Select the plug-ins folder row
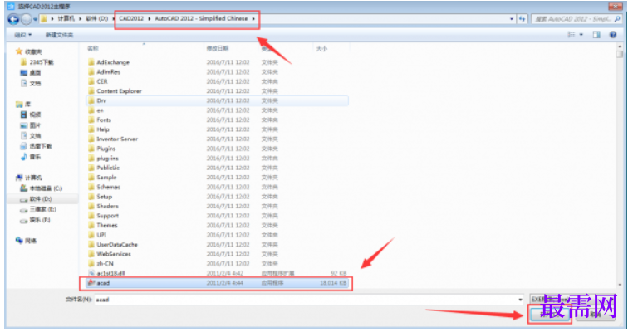Image resolution: width=633 pixels, height=332 pixels. pyautogui.click(x=217, y=159)
